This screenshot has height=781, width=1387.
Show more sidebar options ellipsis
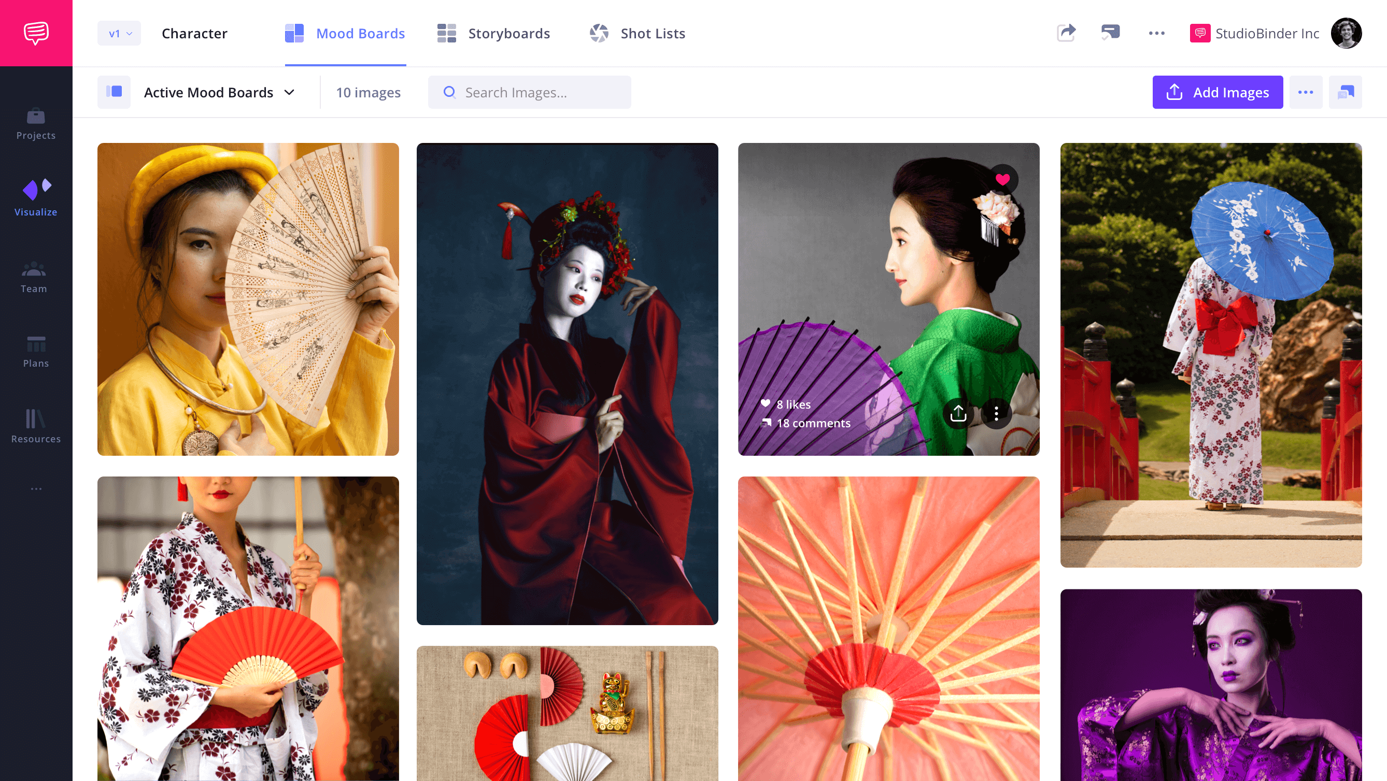coord(36,488)
